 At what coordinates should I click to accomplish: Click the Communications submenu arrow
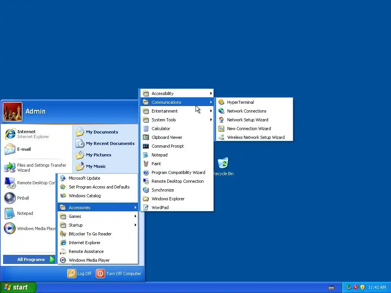tap(211, 102)
